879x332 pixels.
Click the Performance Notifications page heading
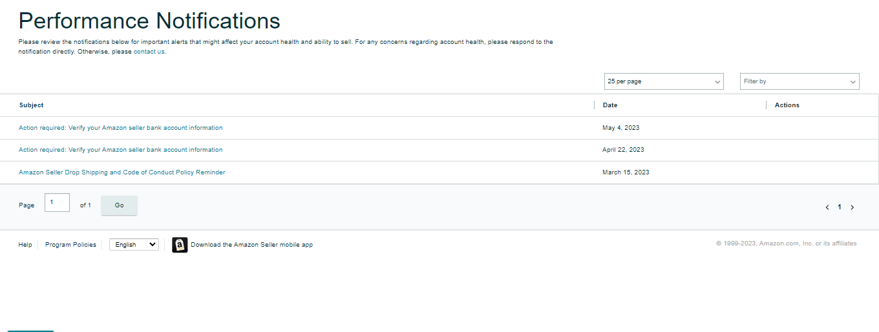coord(149,21)
